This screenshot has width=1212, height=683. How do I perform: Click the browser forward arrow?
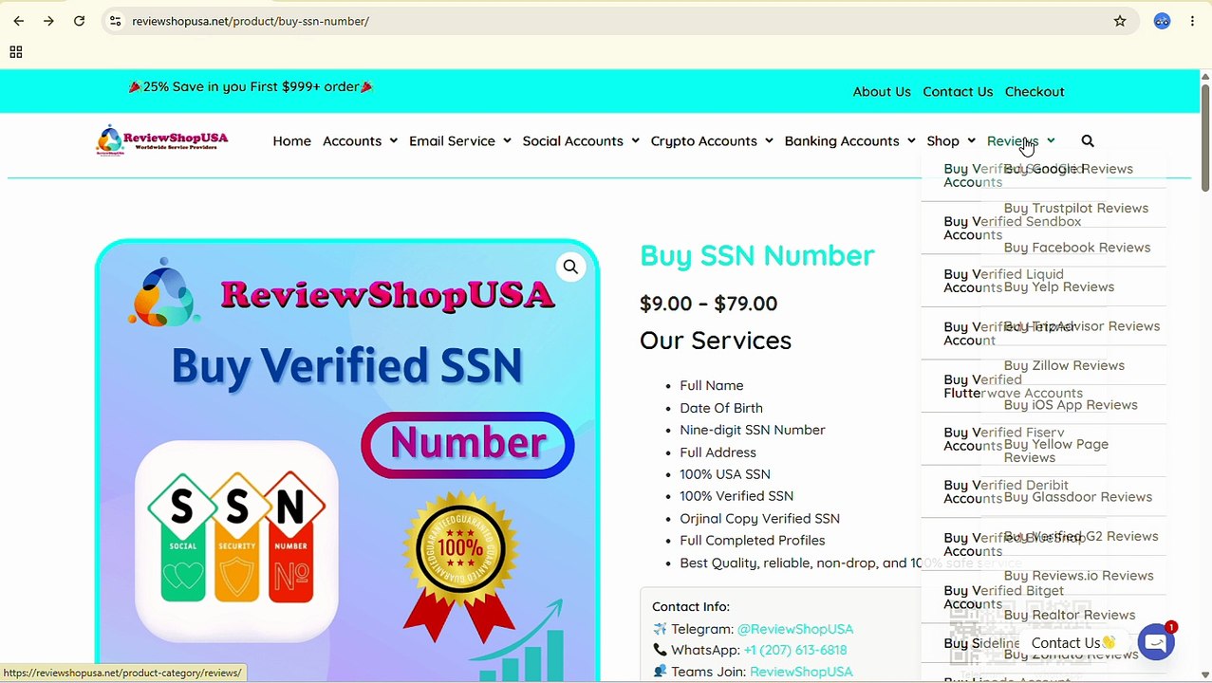click(x=48, y=21)
